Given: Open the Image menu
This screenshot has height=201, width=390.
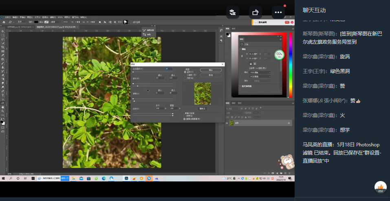Looking at the screenshot, I should 22,18.
